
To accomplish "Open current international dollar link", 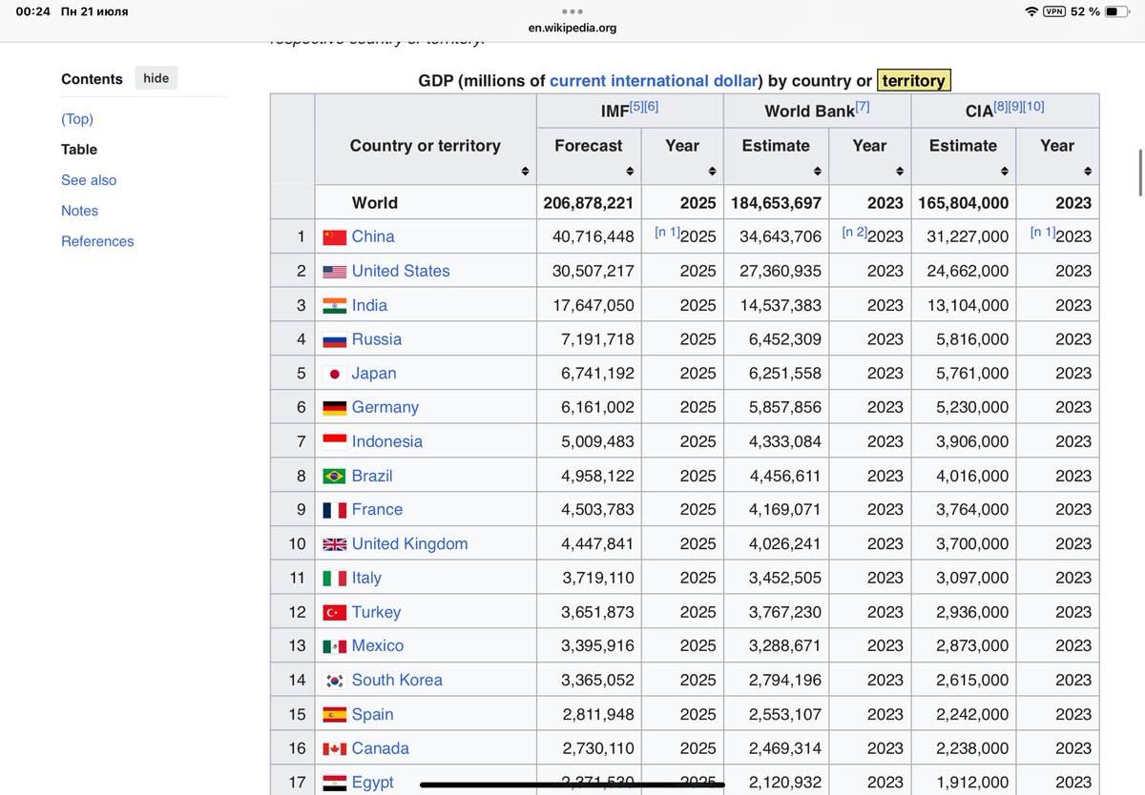I will point(654,81).
